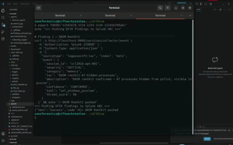Click the new tab icon in the Terminal header

(x=38, y=8)
